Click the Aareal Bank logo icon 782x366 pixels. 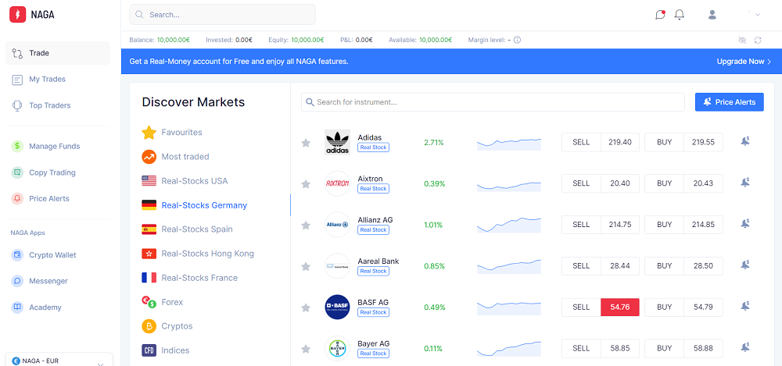point(337,266)
